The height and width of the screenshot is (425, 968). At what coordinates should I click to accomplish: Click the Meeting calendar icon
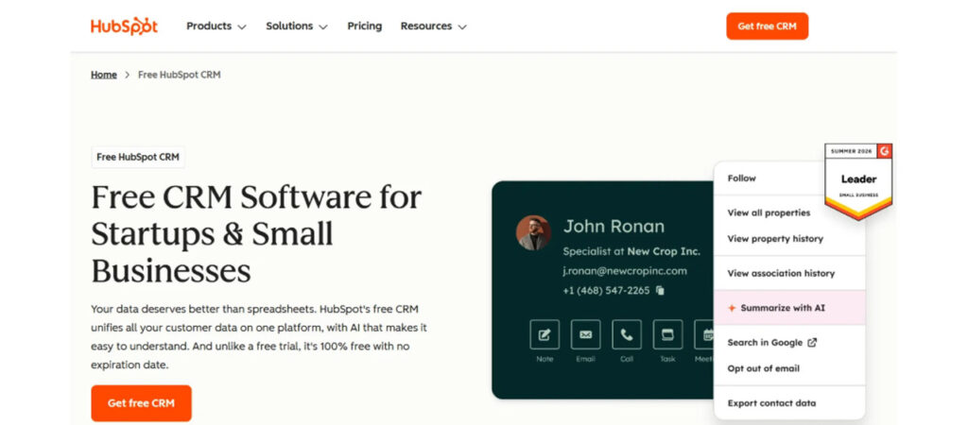(x=704, y=334)
